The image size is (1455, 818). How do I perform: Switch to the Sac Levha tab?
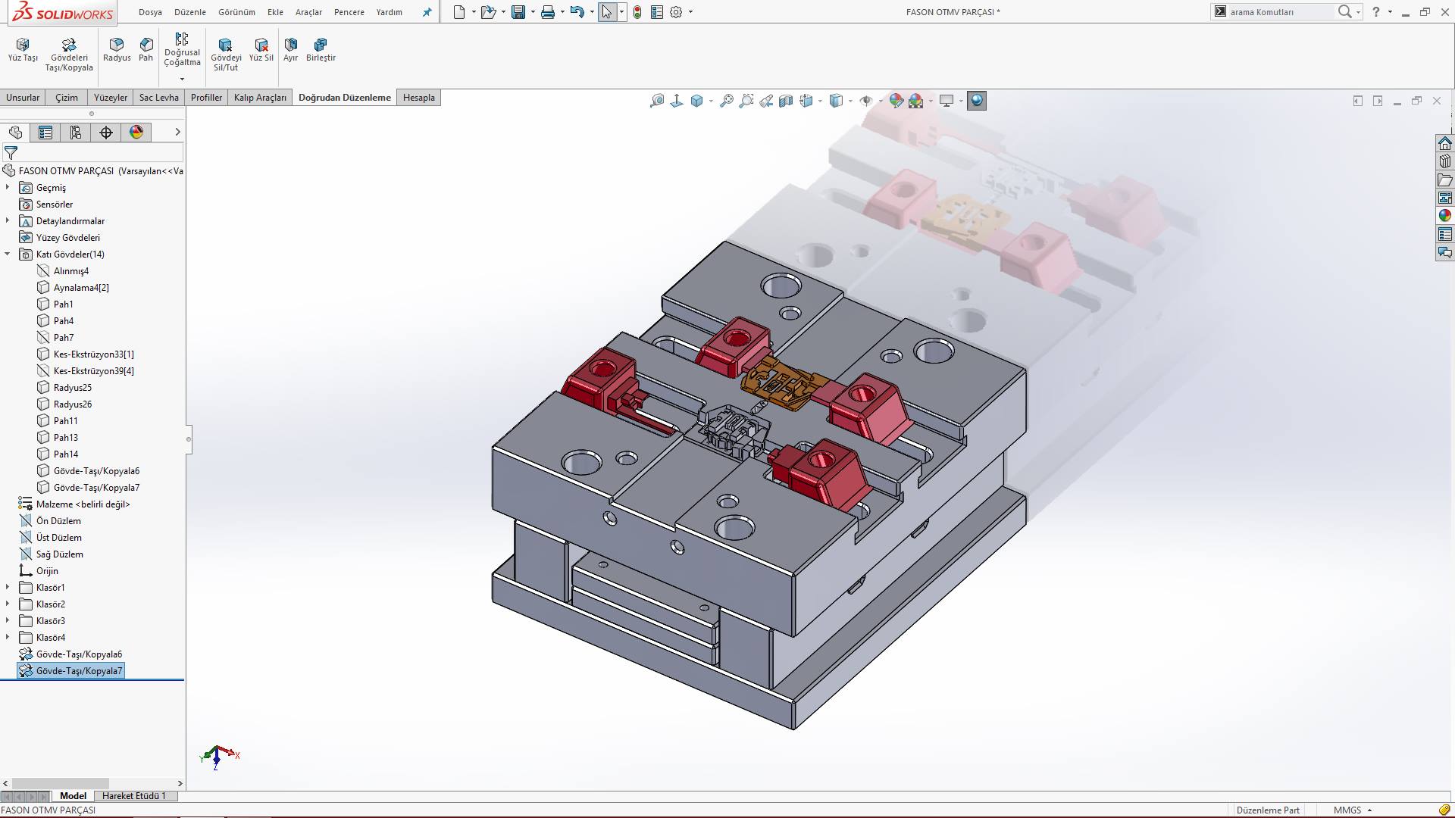pyautogui.click(x=159, y=98)
